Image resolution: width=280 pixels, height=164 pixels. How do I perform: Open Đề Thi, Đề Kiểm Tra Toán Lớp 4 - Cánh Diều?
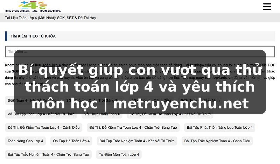[43, 127]
